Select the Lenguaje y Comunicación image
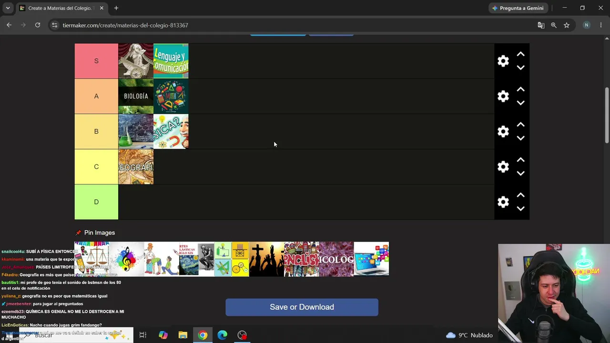The width and height of the screenshot is (610, 343). pos(171,61)
